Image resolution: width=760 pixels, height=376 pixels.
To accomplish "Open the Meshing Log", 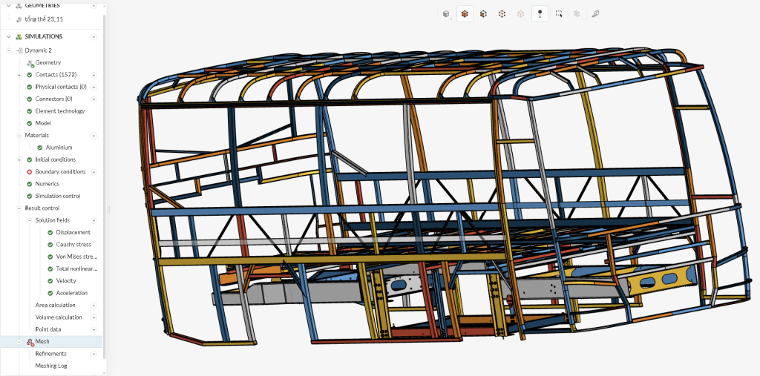I will click(x=51, y=366).
